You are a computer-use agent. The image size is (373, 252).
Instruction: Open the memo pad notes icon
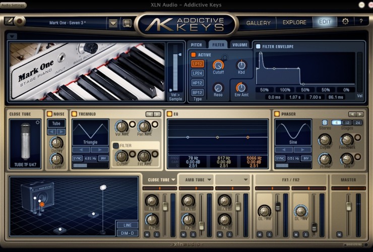(9, 21)
